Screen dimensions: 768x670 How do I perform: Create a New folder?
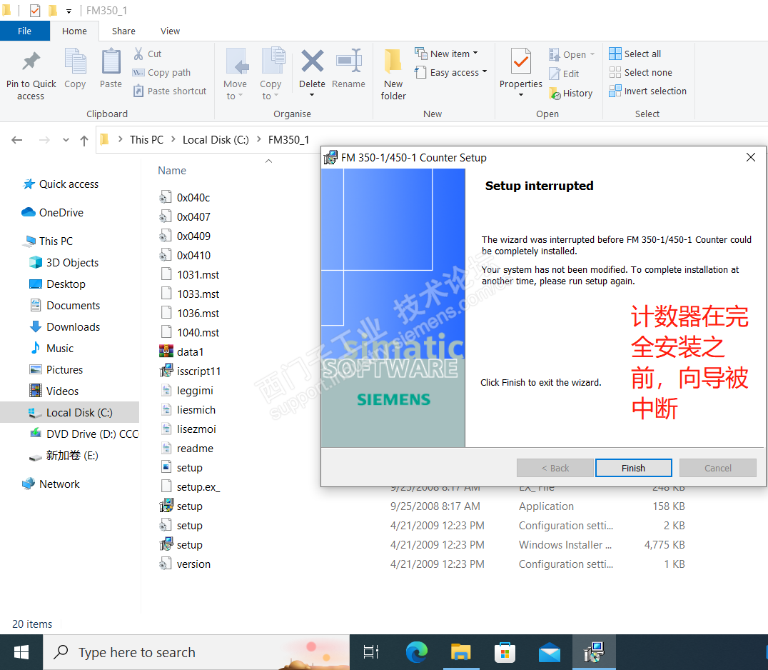click(x=393, y=74)
